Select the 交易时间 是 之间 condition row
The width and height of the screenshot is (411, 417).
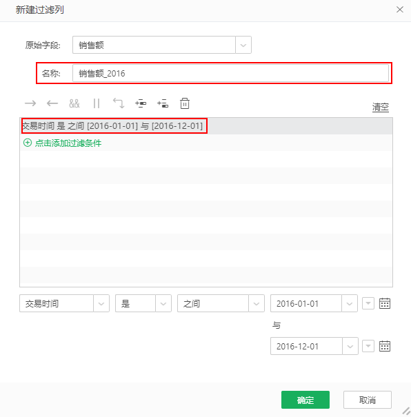click(206, 126)
